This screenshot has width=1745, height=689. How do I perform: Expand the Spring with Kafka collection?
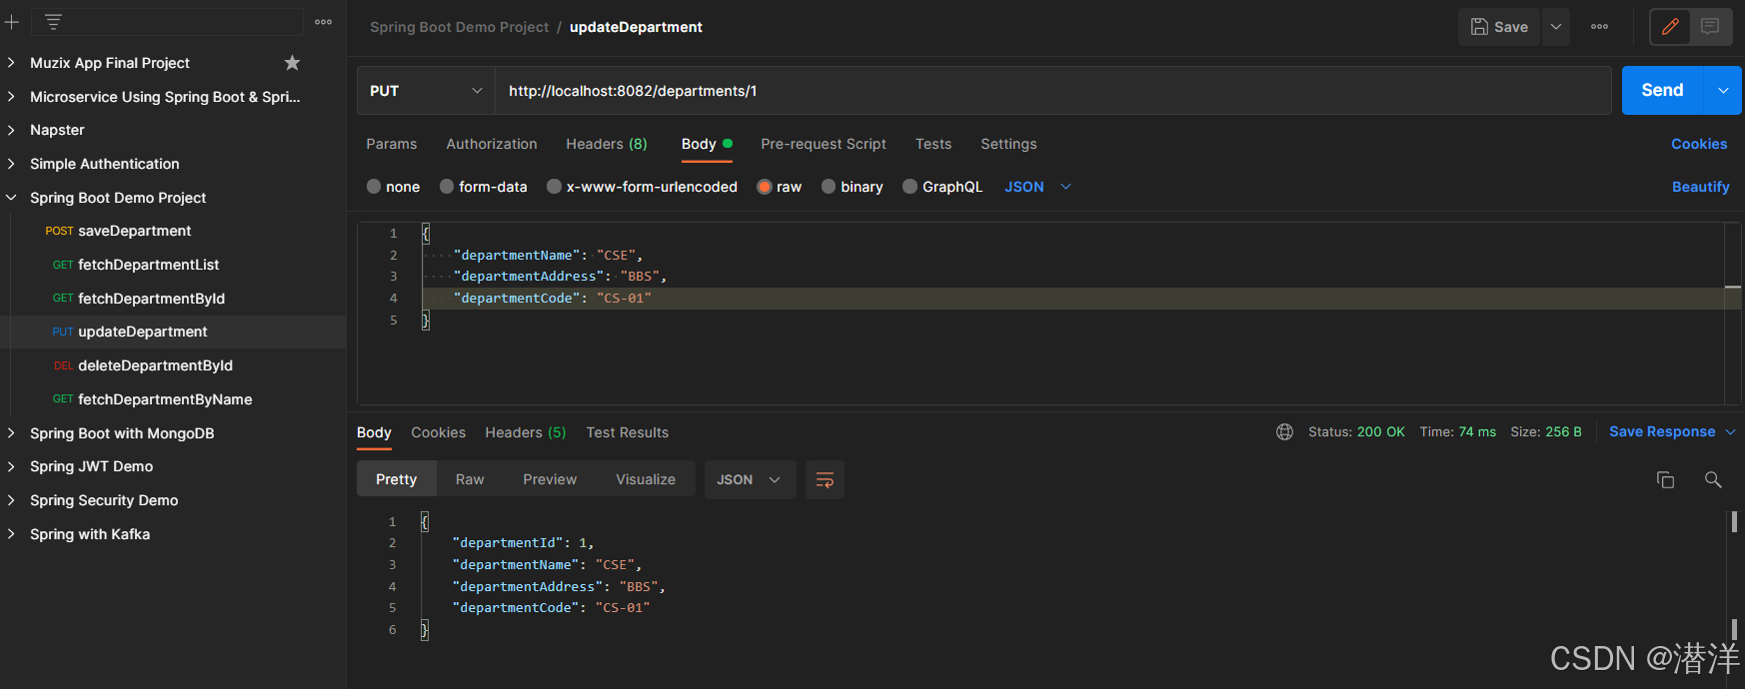12,534
